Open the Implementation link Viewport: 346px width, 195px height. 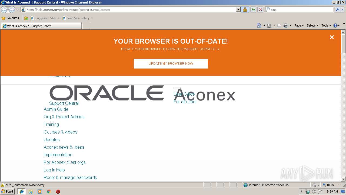click(x=58, y=155)
